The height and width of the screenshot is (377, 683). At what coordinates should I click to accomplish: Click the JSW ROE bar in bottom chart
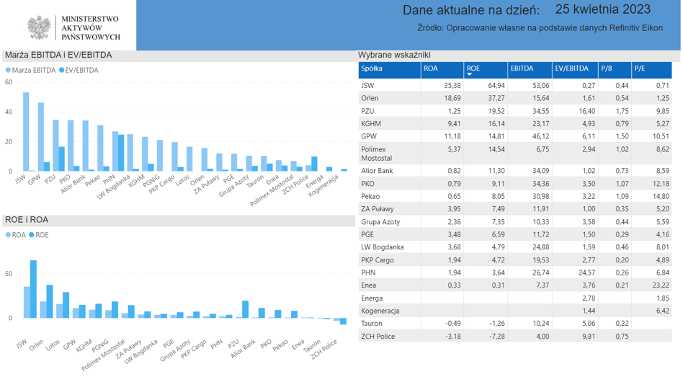click(33, 289)
